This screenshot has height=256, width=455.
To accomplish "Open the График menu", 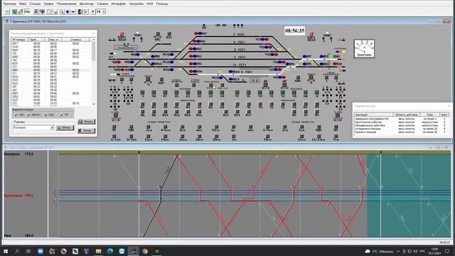I will tap(48, 4).
